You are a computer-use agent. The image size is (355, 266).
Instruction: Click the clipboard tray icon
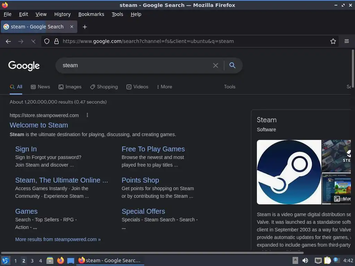pos(327,260)
